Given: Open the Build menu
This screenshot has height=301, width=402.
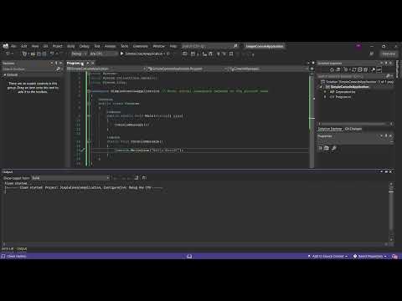Looking at the screenshot, I should coord(71,46).
